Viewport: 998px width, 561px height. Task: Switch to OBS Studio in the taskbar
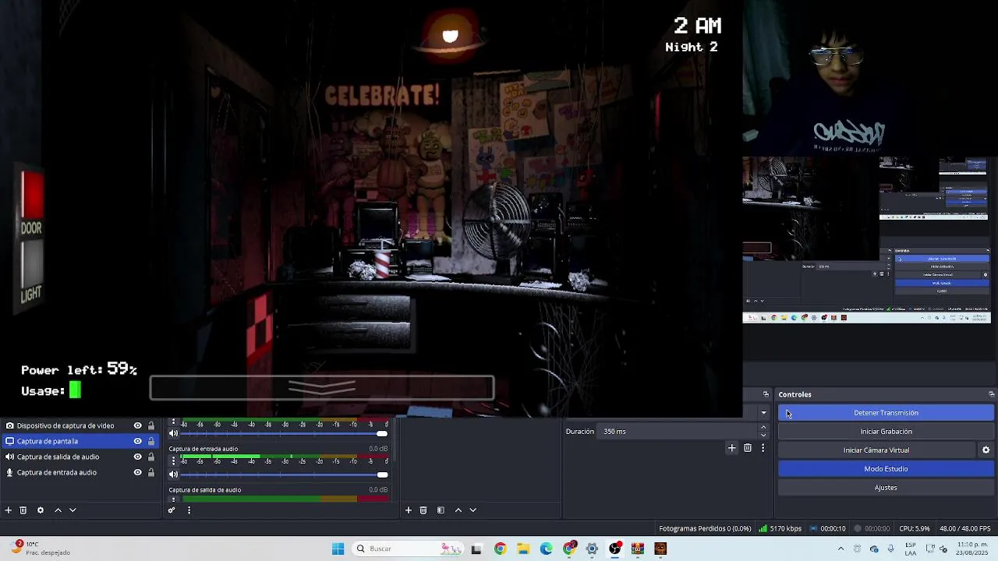coord(615,549)
